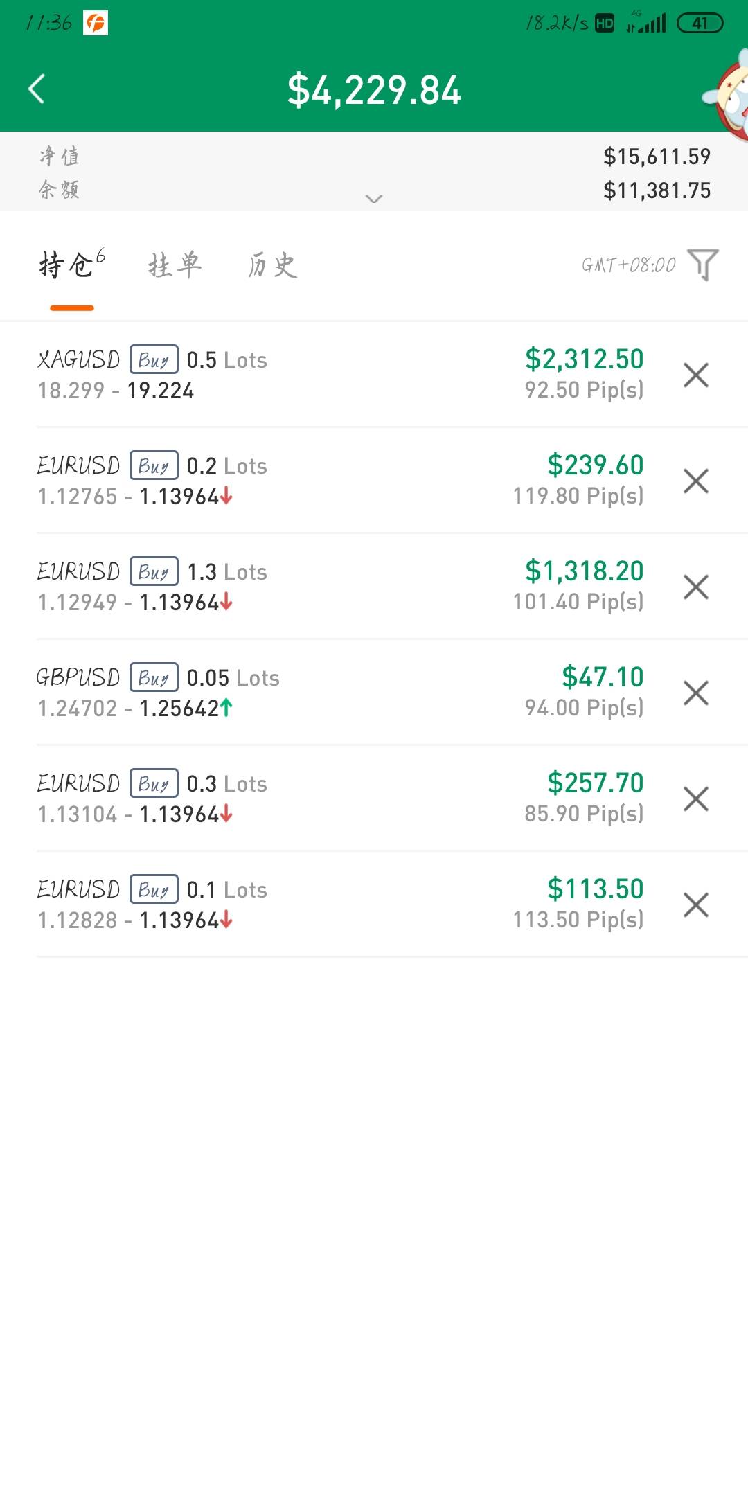Tap the Buy tag on XAGUSD
This screenshot has height=1496, width=748.
coord(154,359)
